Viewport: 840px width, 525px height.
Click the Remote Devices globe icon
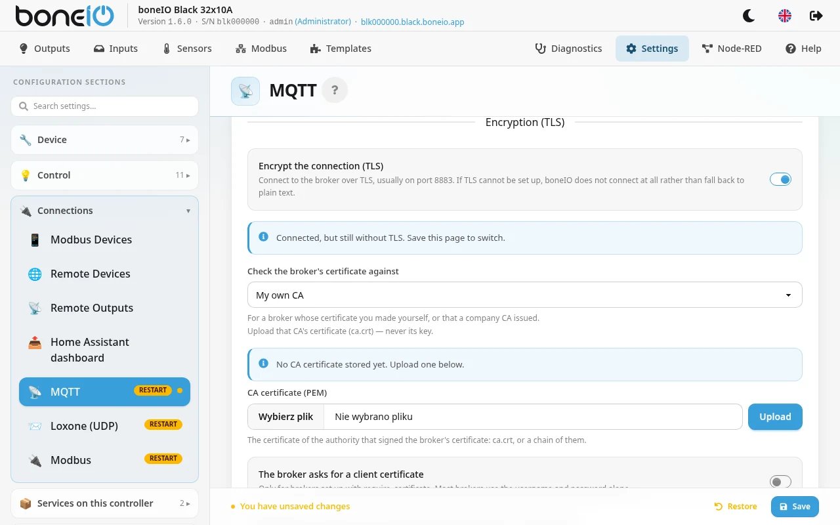(x=35, y=274)
